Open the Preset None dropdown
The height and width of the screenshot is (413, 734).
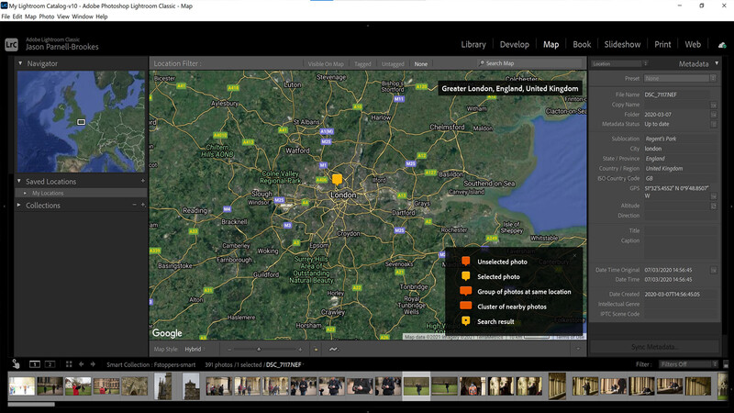coord(680,78)
